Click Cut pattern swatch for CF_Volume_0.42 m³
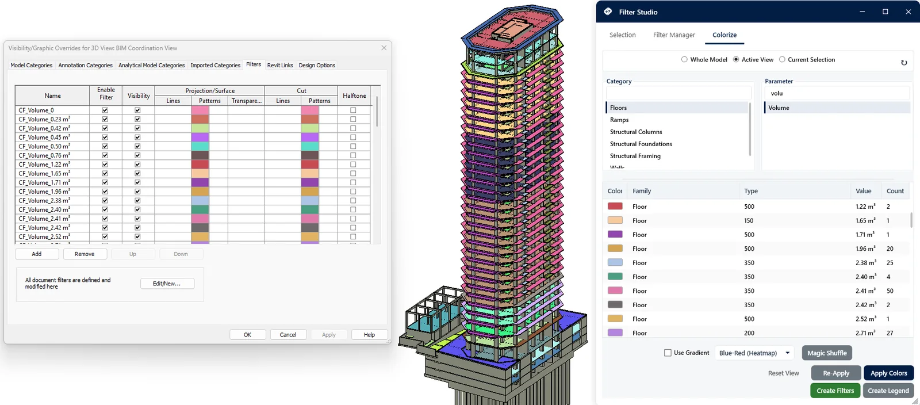 pos(310,128)
